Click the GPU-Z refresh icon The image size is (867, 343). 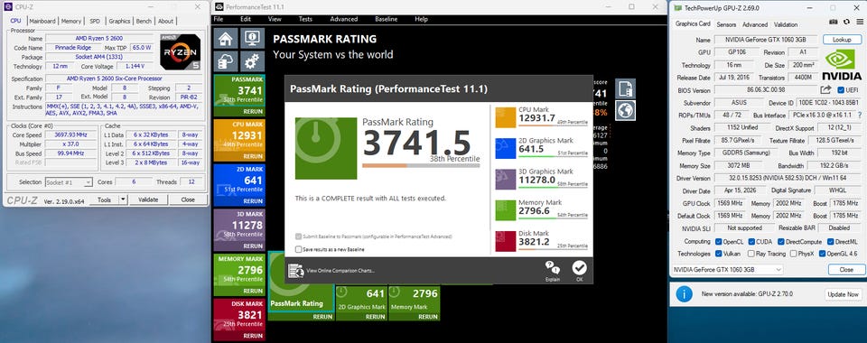[846, 22]
